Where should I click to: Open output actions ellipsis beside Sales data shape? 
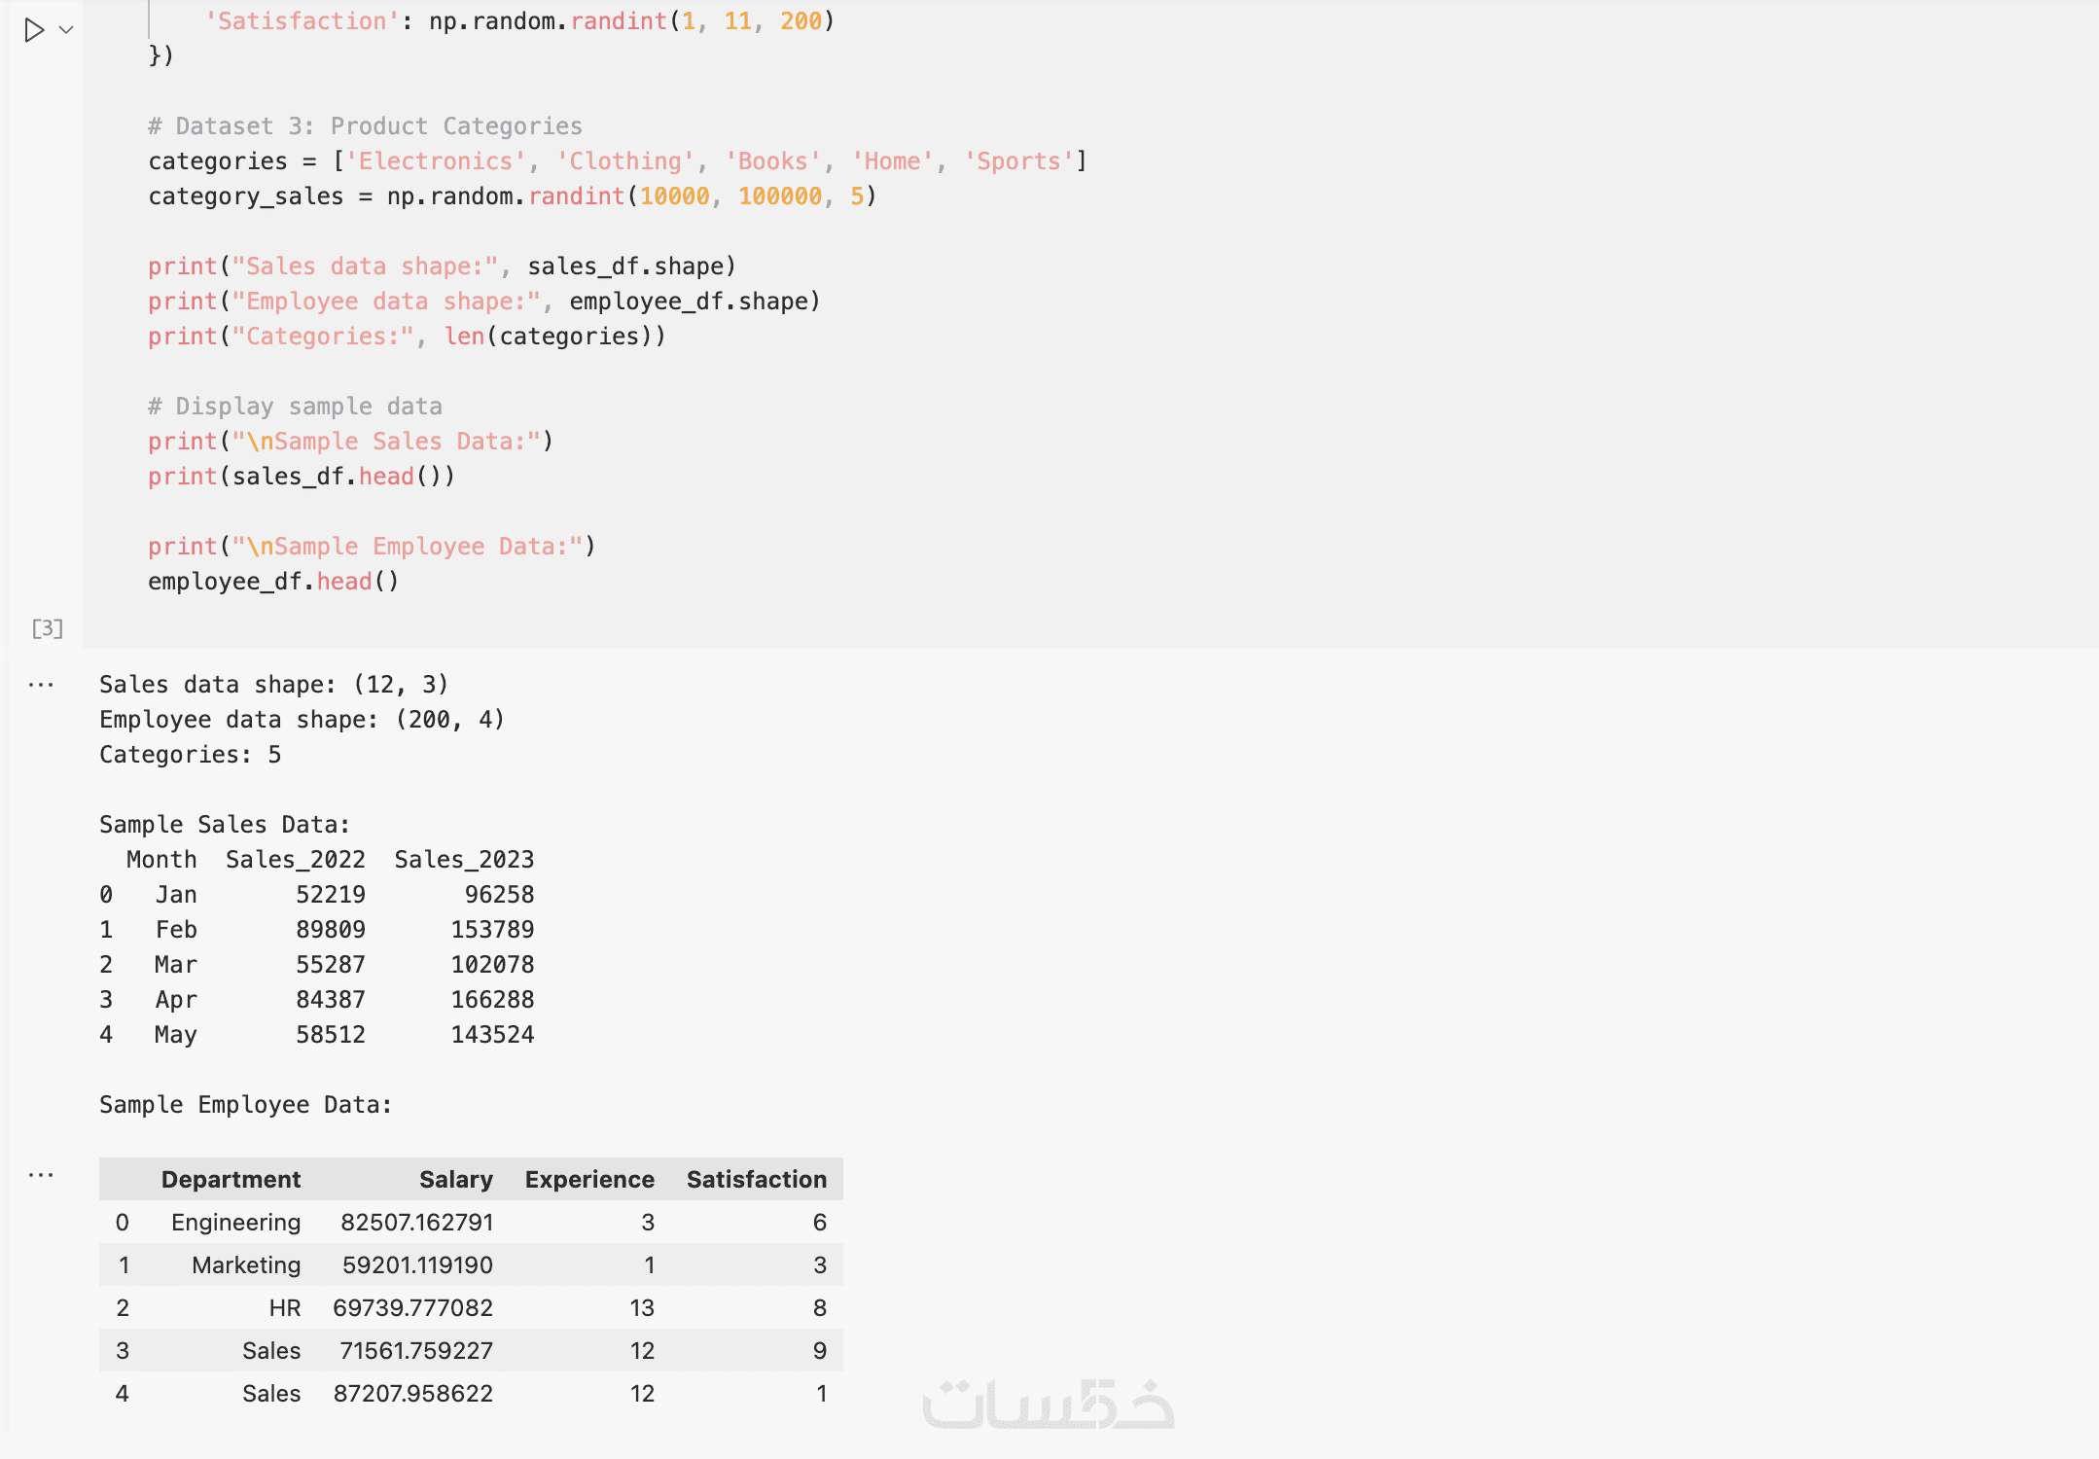coord(41,686)
